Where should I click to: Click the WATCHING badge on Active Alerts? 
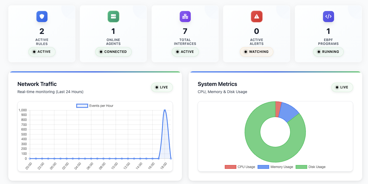click(x=256, y=52)
